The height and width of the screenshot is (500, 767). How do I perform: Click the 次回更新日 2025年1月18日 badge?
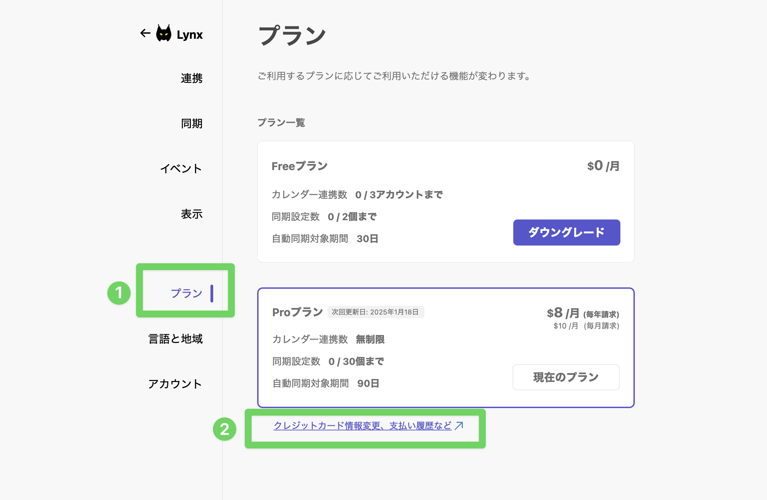376,312
